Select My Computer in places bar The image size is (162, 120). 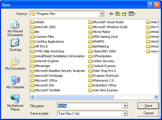15,82
